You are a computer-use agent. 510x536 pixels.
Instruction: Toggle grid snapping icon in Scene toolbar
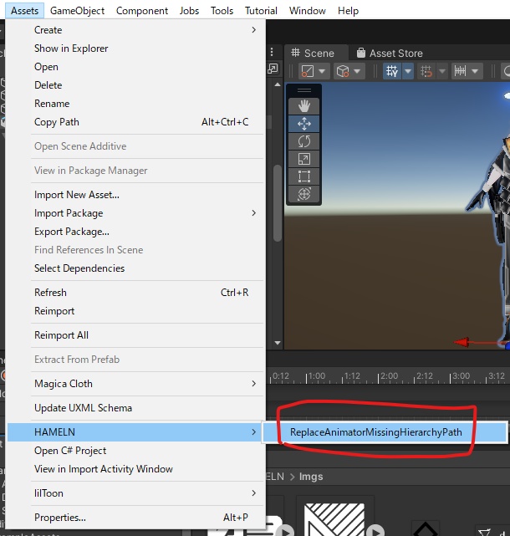[426, 71]
